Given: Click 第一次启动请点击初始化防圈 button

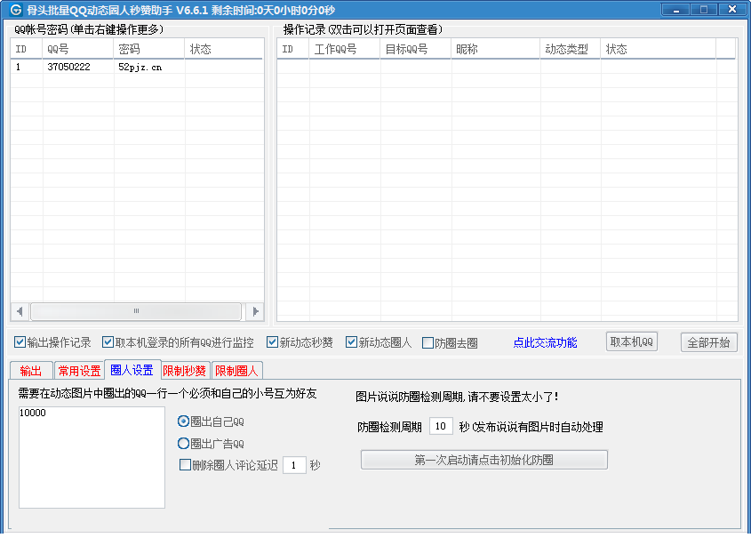Looking at the screenshot, I should click(x=484, y=460).
